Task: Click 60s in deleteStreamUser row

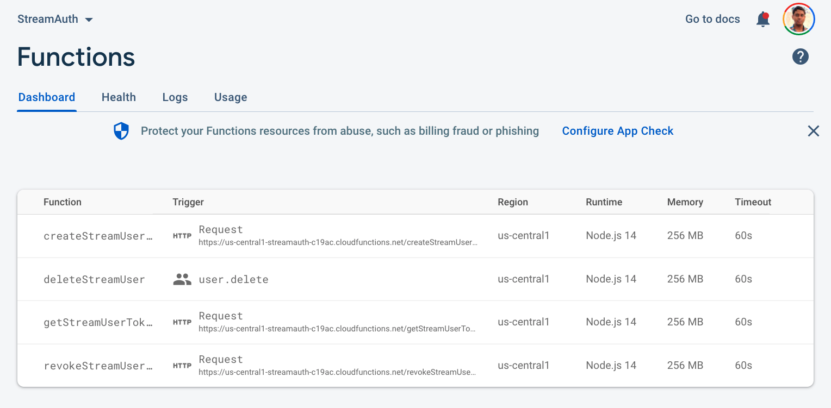Action: pos(743,279)
